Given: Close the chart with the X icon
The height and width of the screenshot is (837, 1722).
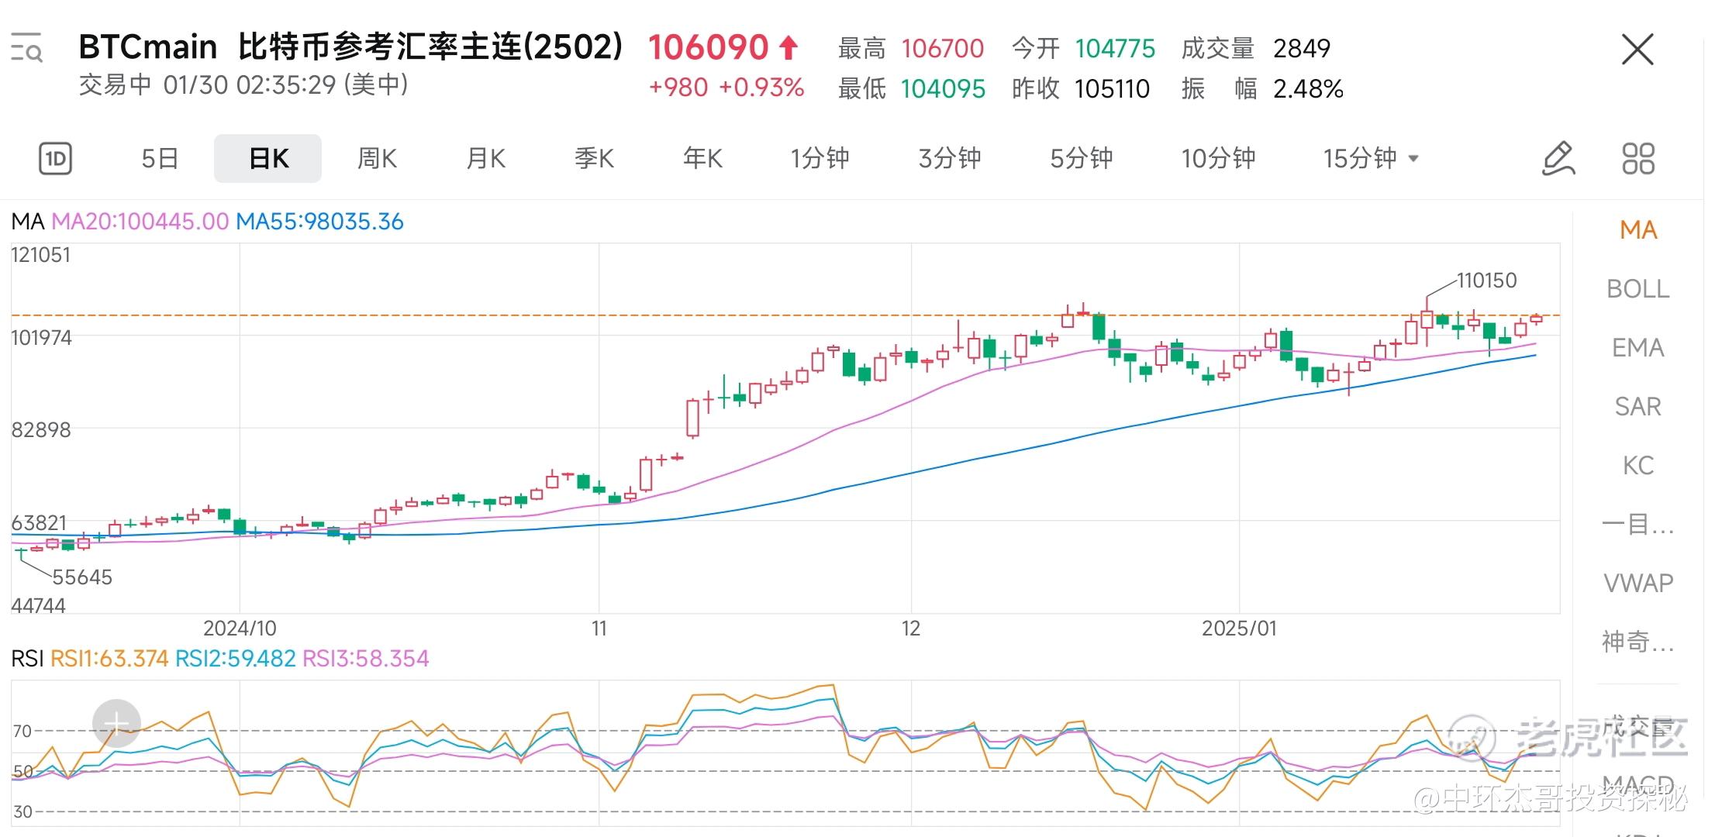Looking at the screenshot, I should pyautogui.click(x=1637, y=50).
